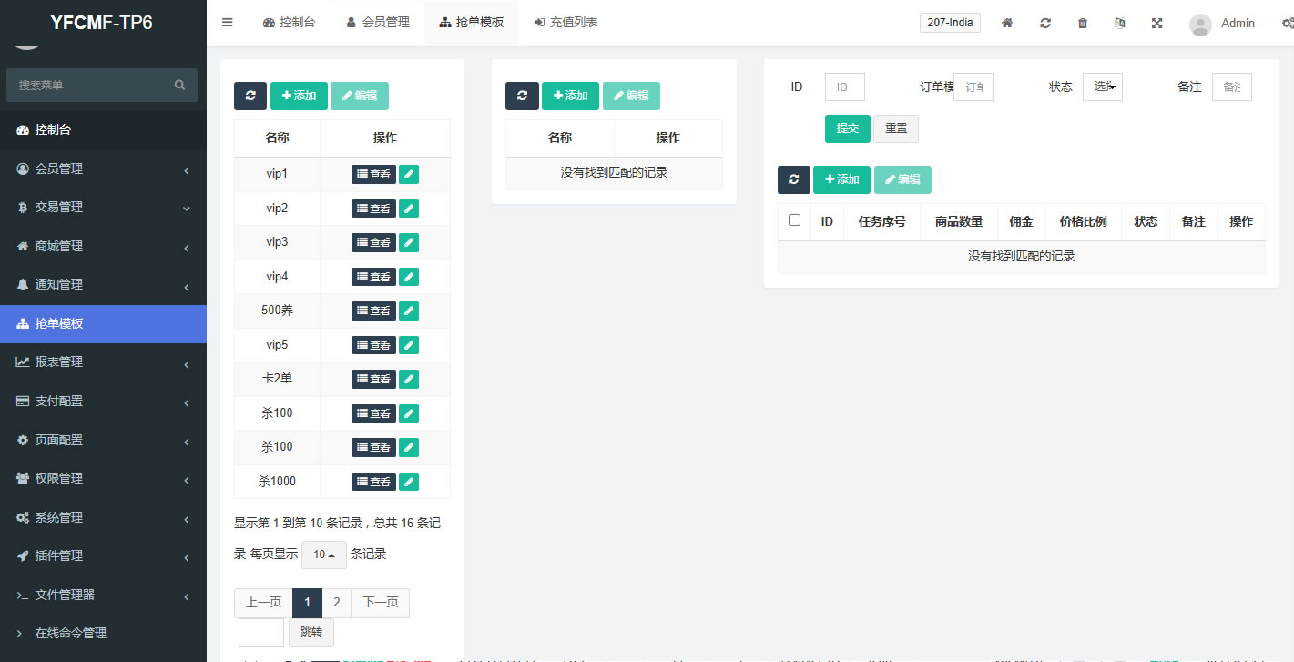Click the trash icon in top bar
This screenshot has height=662, width=1294.
[1083, 23]
